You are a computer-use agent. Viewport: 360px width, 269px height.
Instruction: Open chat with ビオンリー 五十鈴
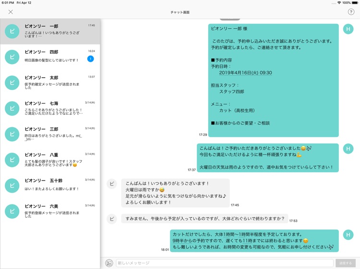point(50,185)
